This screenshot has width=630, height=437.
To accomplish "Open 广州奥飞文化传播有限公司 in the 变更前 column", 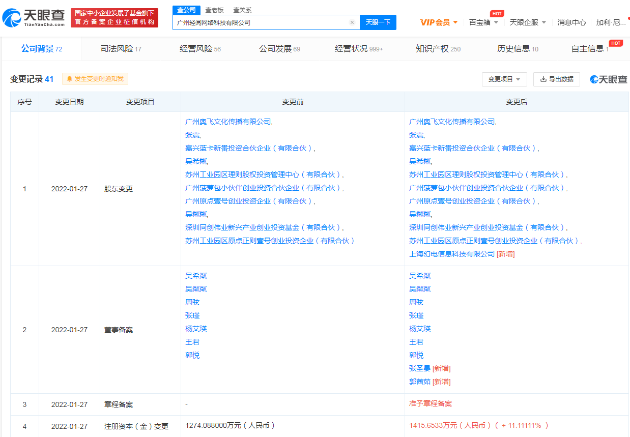I will (228, 122).
